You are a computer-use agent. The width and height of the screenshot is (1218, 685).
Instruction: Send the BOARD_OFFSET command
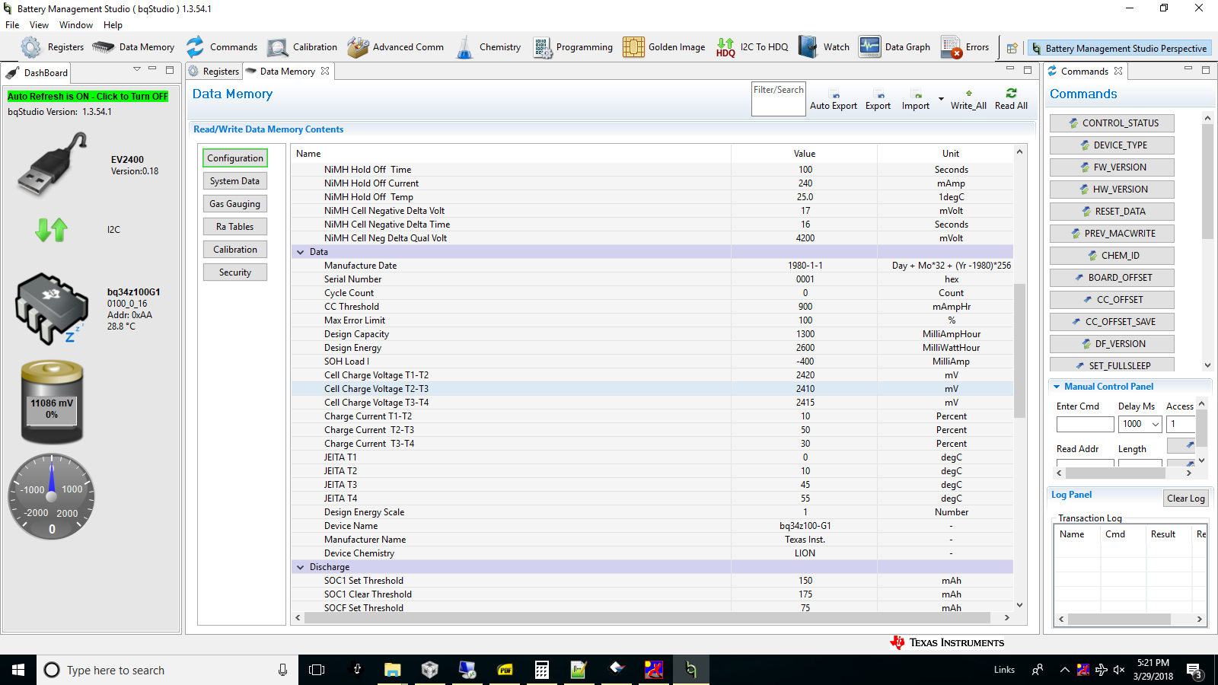1112,278
